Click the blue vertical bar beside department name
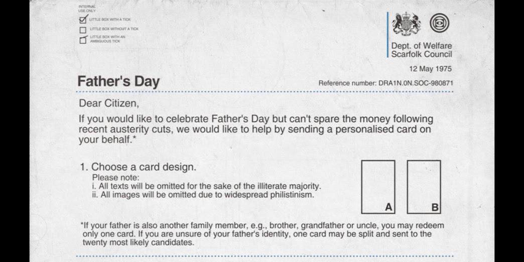The height and width of the screenshot is (262, 524). [x=387, y=35]
